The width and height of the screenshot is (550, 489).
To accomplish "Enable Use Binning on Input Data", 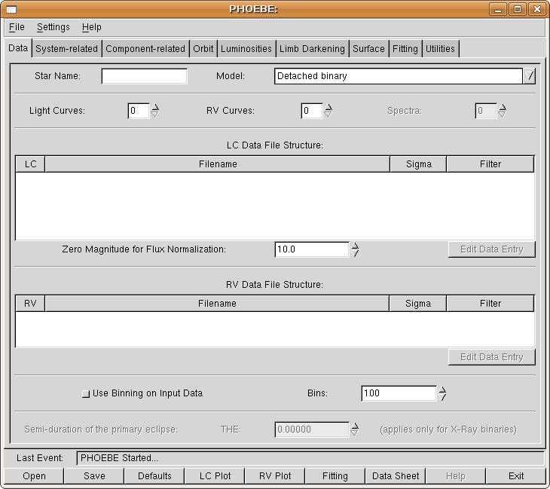I will pos(86,393).
